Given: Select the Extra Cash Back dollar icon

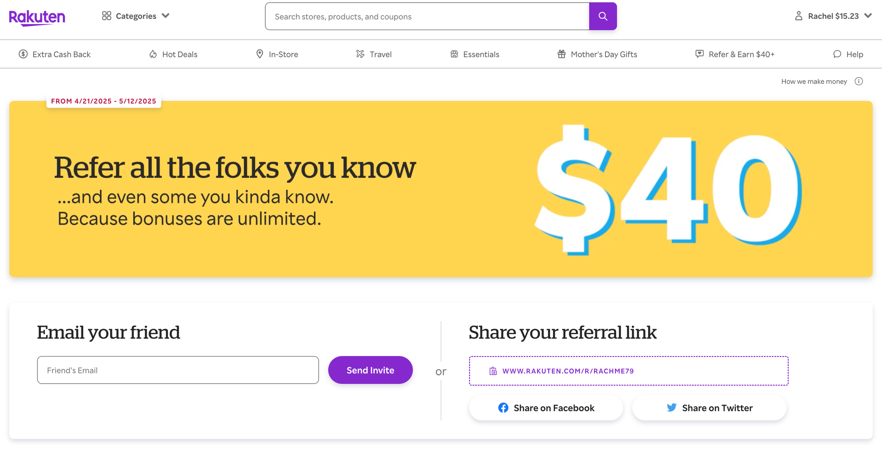Looking at the screenshot, I should click(24, 54).
